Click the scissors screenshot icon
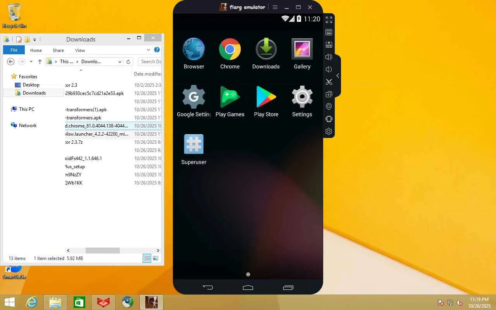Viewport: 496px width, 310px height. 329,82
